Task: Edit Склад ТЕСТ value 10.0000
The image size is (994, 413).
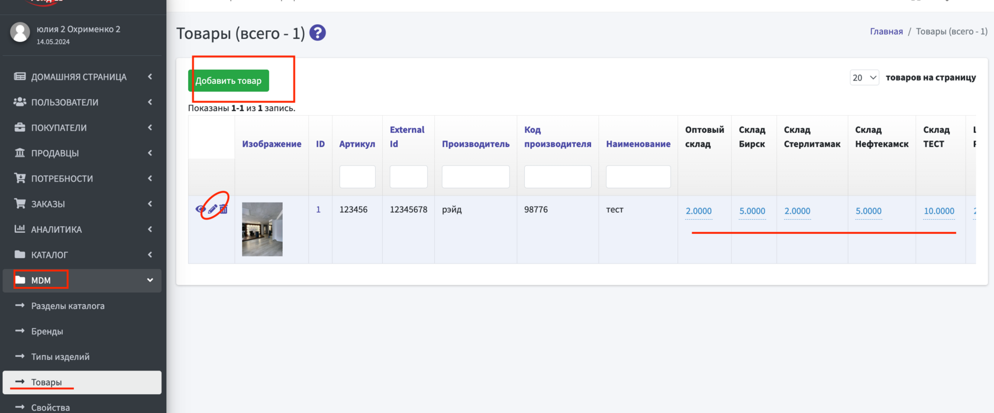Action: pyautogui.click(x=939, y=211)
